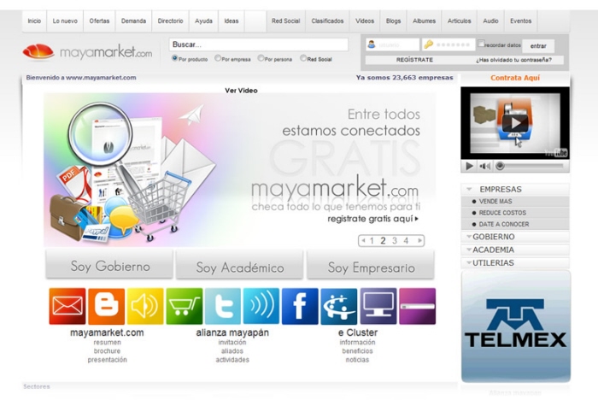Open the Facebook icon tile
The height and width of the screenshot is (400, 598).
[300, 306]
